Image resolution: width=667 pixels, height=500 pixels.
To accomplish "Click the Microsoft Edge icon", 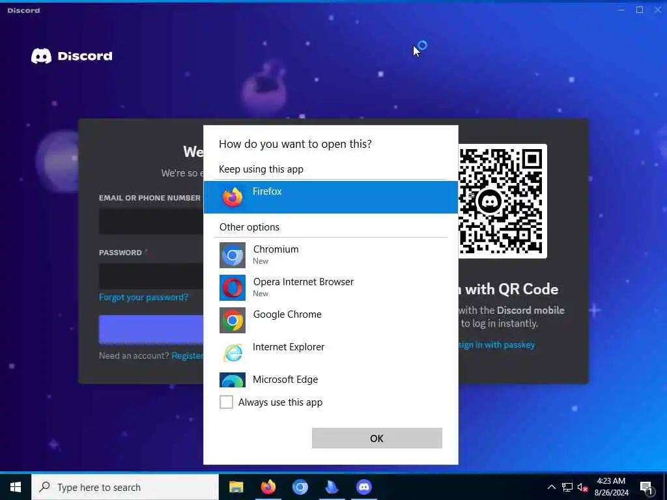I will click(233, 380).
